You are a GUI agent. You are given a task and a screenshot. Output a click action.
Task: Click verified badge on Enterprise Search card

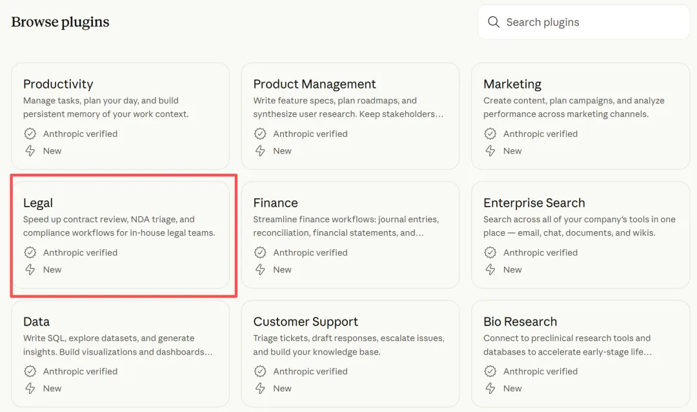coord(490,252)
